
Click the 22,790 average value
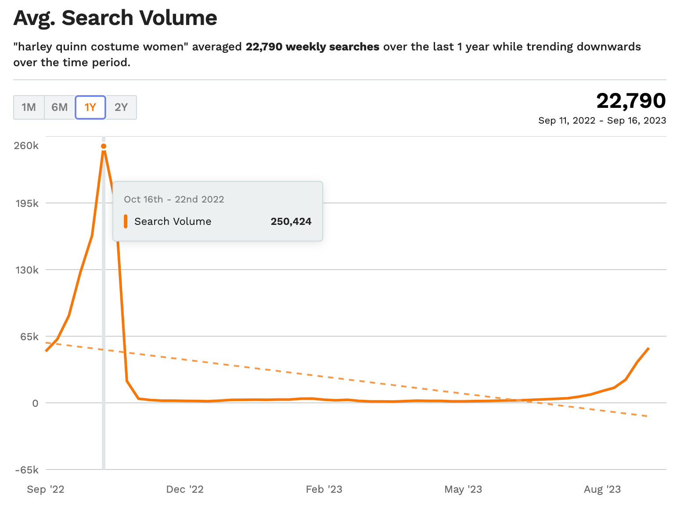pos(631,101)
